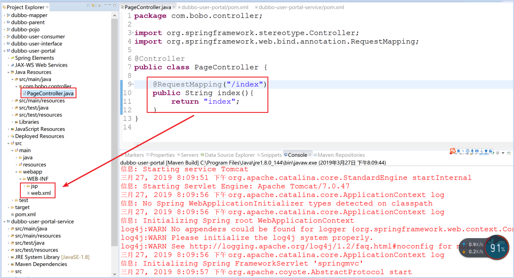Collapse dubbo-user-portal-service project
The width and height of the screenshot is (514, 278).
click(x=4, y=222)
